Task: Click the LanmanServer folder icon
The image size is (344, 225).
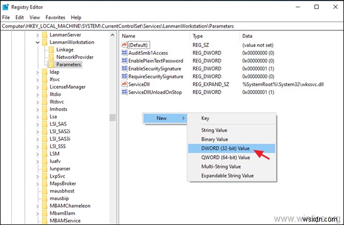Action: pyautogui.click(x=45, y=35)
